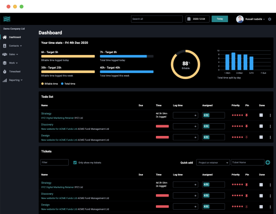Go to Timesheet in the sidebar
This screenshot has height=214, width=276.
pyautogui.click(x=15, y=71)
